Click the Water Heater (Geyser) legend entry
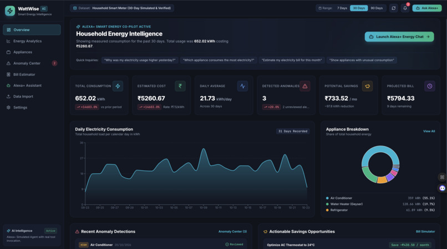The width and height of the screenshot is (447, 249). tap(380, 204)
